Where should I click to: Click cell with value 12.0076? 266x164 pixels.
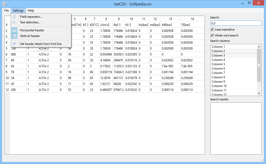pyautogui.click(x=106, y=78)
